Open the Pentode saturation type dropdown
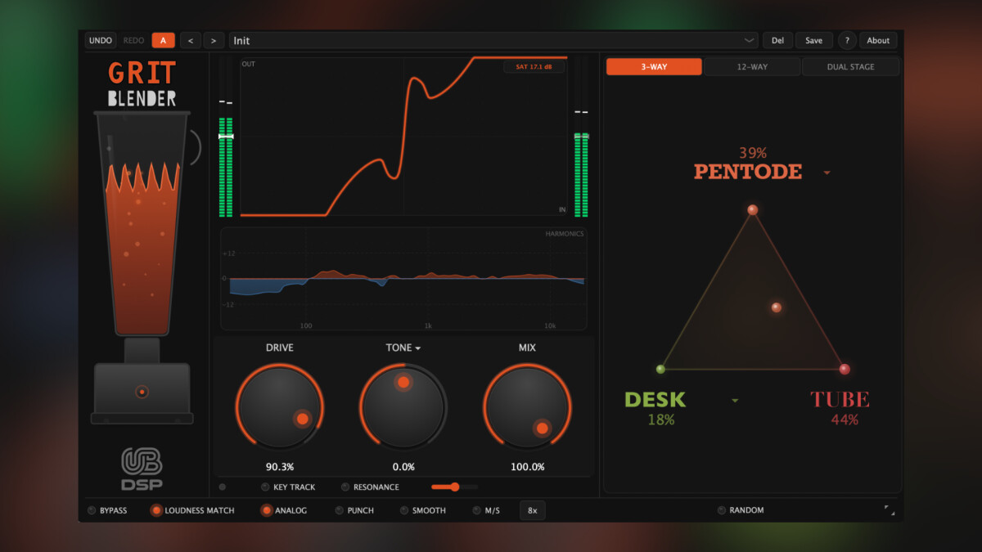Viewport: 982px width, 552px height. [827, 173]
